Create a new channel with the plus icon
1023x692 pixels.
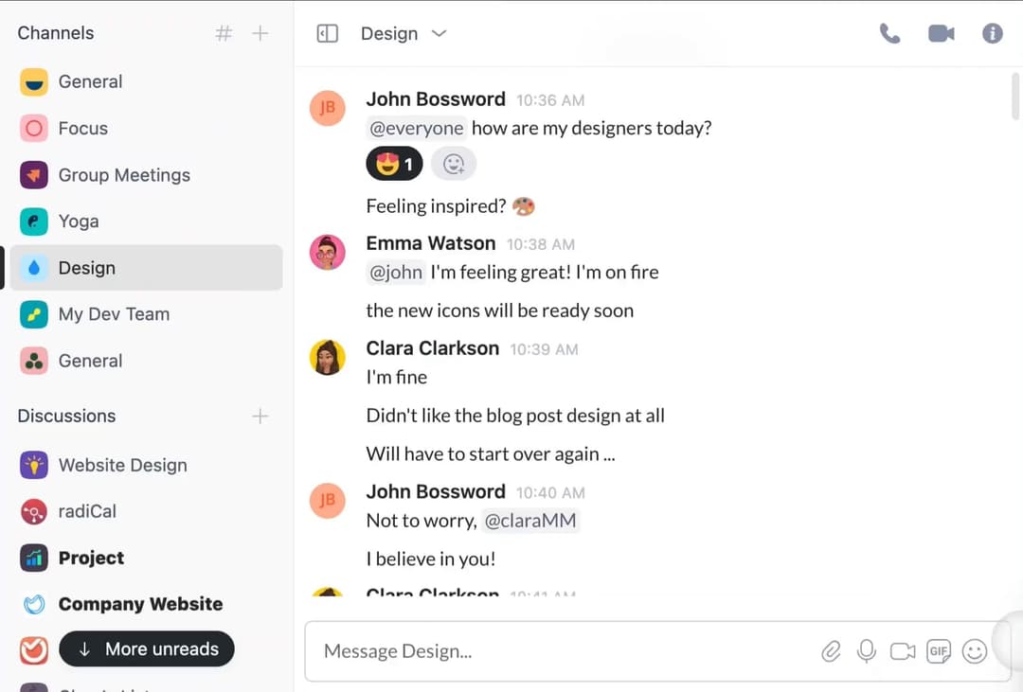[x=260, y=32]
